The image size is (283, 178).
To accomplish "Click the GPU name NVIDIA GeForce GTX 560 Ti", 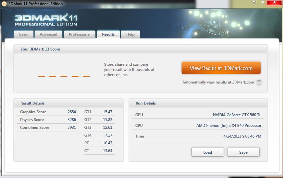I will 237,115.
